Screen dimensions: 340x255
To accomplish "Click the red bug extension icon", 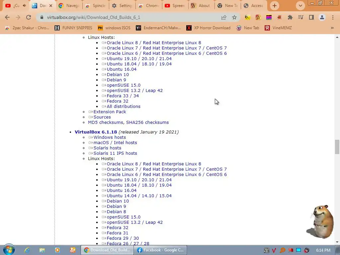I will tap(279, 17).
